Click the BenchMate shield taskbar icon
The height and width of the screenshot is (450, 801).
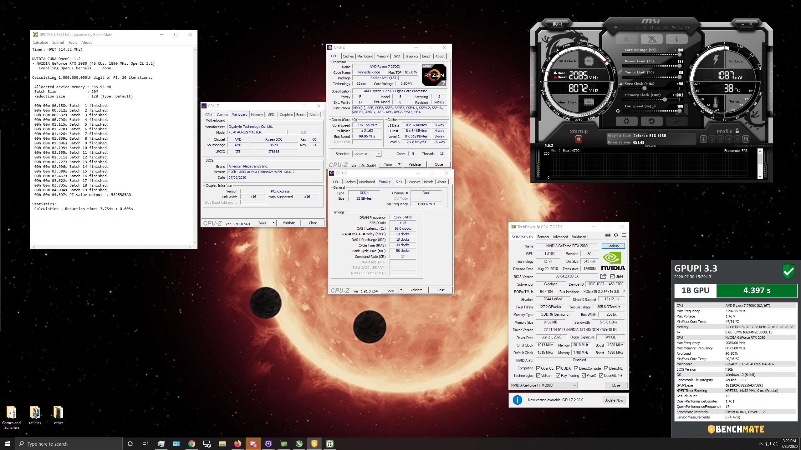(314, 444)
